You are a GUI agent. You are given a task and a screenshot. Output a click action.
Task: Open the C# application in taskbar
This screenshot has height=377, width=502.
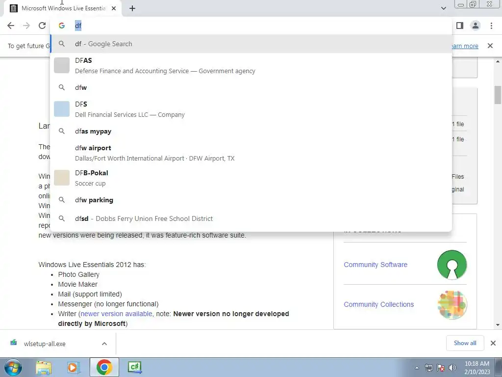(x=134, y=367)
